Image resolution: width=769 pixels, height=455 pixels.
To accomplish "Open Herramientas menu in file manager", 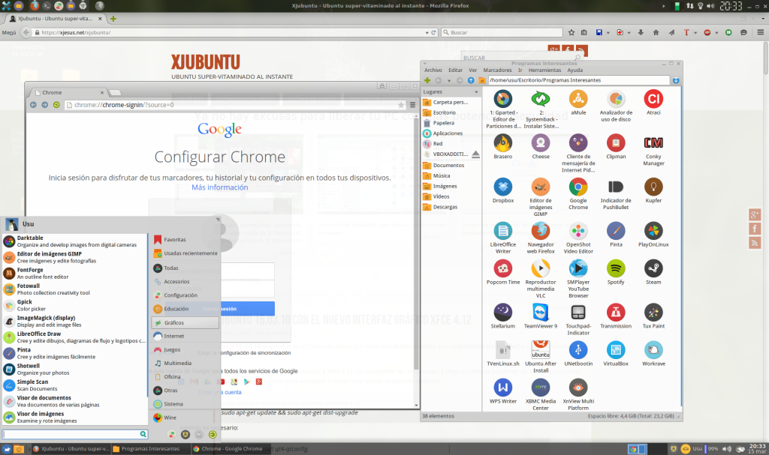I will [545, 70].
